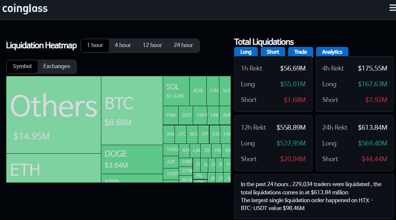The height and width of the screenshot is (220, 396).
Task: Select the 1 hour timeframe
Action: pyautogui.click(x=95, y=45)
